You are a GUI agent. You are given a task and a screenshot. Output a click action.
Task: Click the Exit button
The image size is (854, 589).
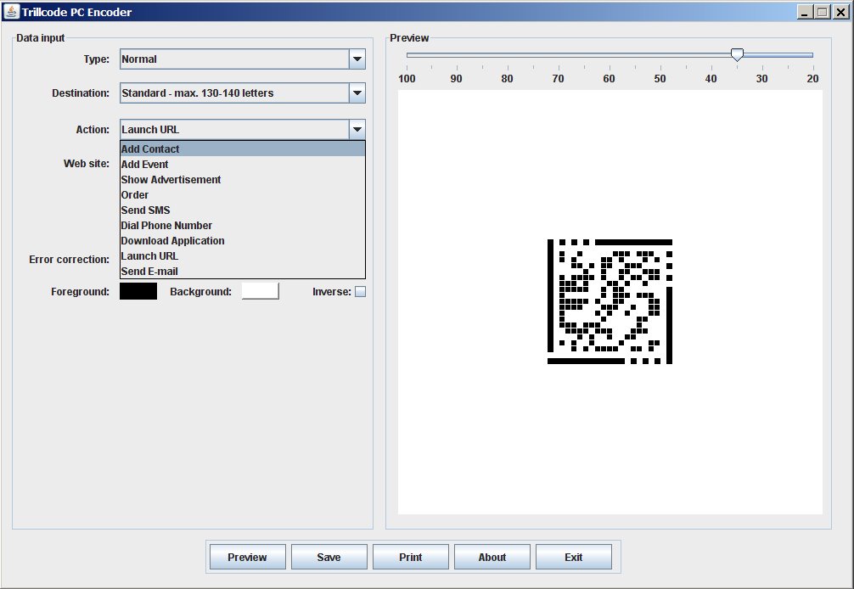(x=574, y=557)
